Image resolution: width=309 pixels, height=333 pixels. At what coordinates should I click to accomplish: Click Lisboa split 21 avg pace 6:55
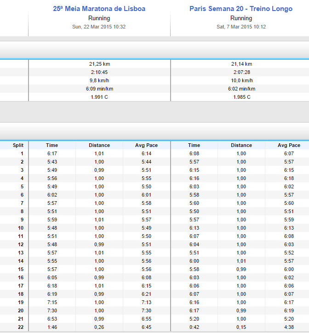147,319
